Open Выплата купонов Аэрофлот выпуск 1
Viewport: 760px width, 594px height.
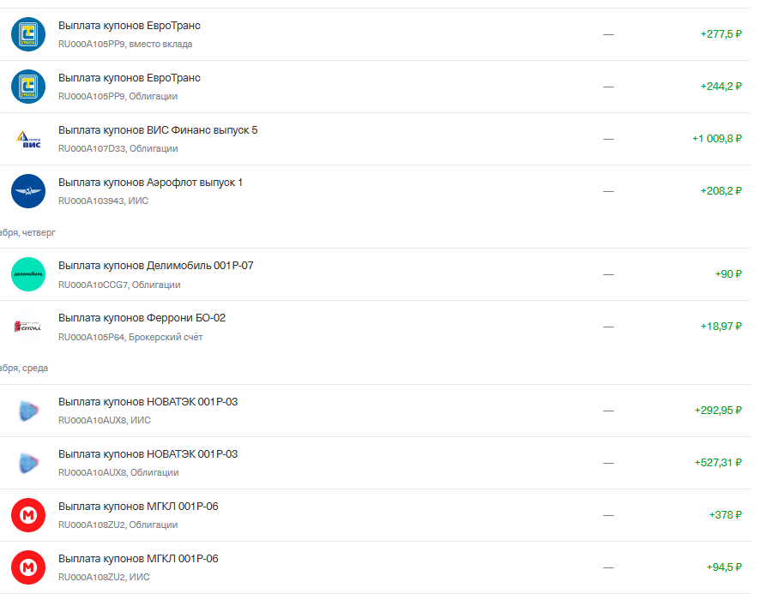(x=150, y=183)
